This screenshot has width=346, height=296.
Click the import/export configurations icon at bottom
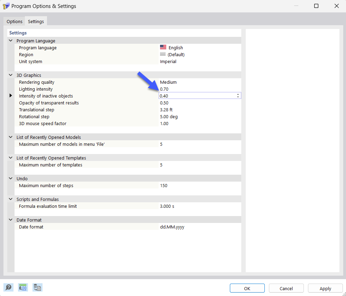(x=37, y=287)
